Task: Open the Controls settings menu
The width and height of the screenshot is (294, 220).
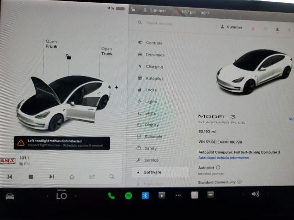Action: click(150, 43)
